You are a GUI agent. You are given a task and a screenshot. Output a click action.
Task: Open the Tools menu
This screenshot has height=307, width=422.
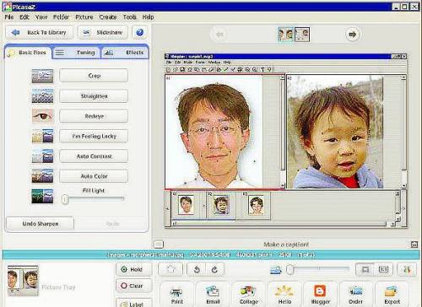pyautogui.click(x=130, y=17)
